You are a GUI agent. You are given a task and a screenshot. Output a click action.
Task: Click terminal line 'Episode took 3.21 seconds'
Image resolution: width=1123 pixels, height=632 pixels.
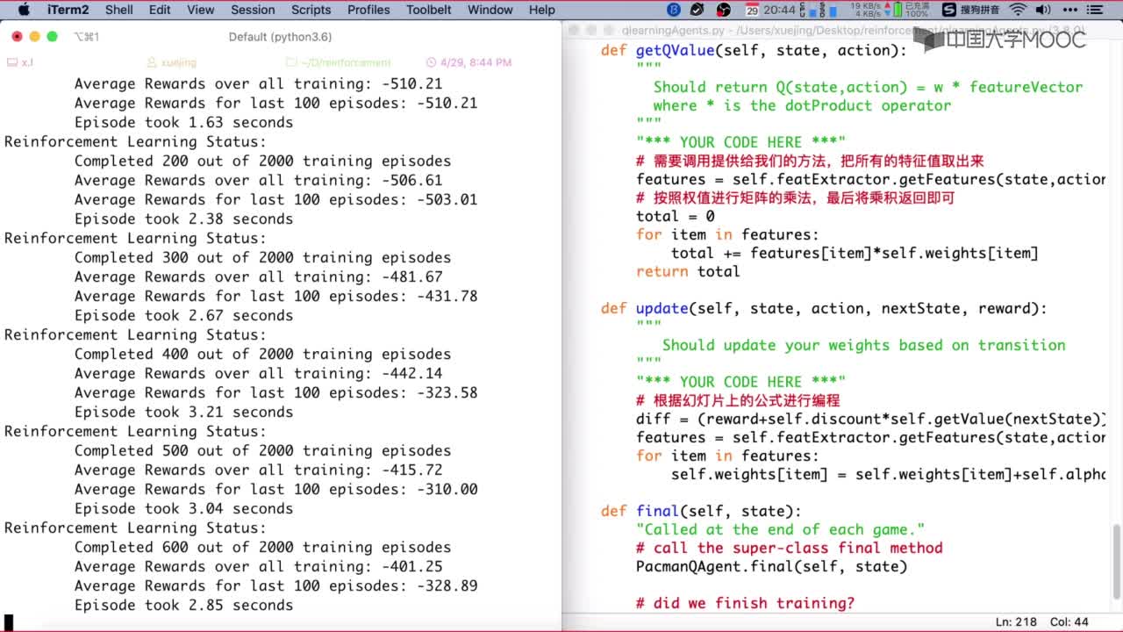click(x=183, y=412)
